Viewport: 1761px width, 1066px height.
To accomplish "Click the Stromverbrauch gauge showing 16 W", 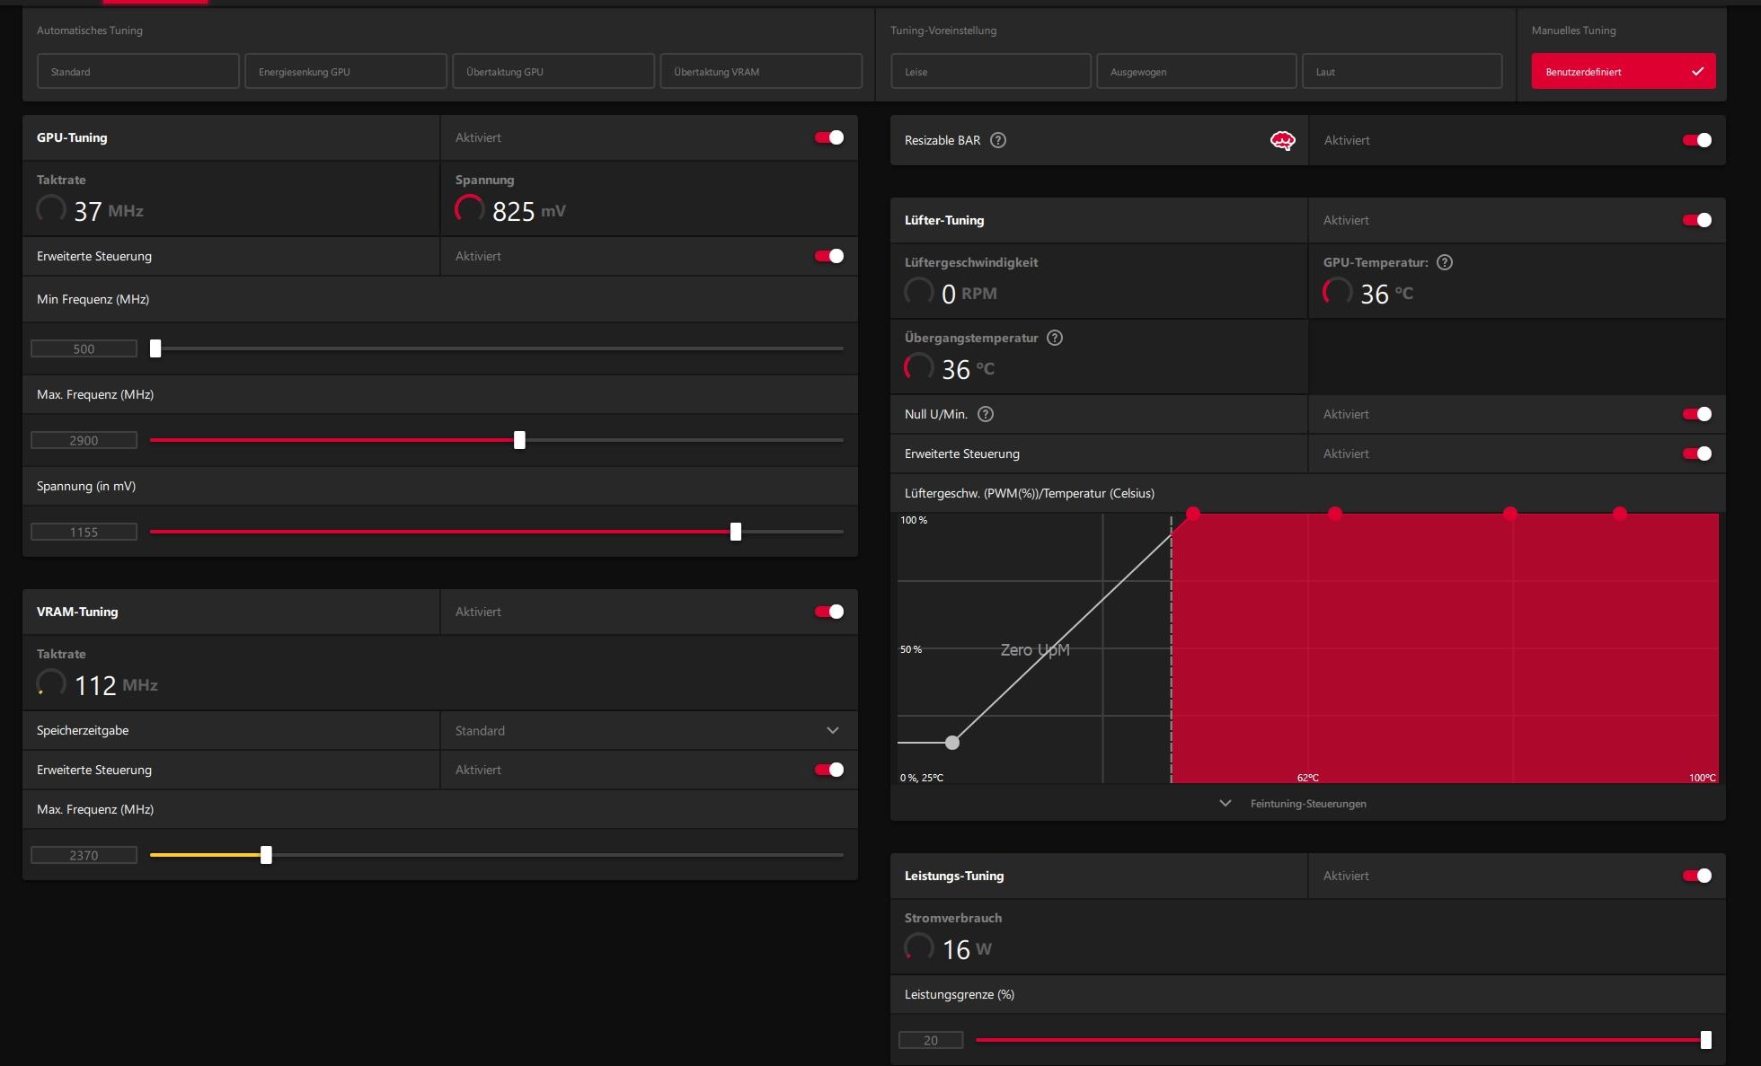I will (x=919, y=947).
